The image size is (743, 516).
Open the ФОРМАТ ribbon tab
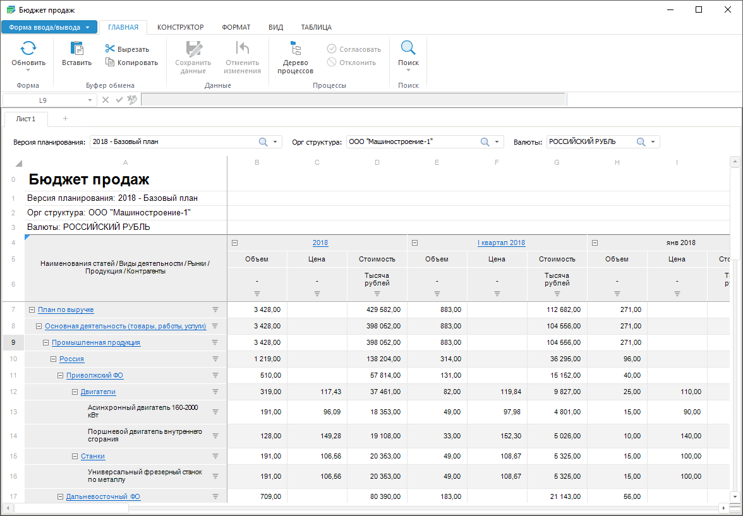236,27
